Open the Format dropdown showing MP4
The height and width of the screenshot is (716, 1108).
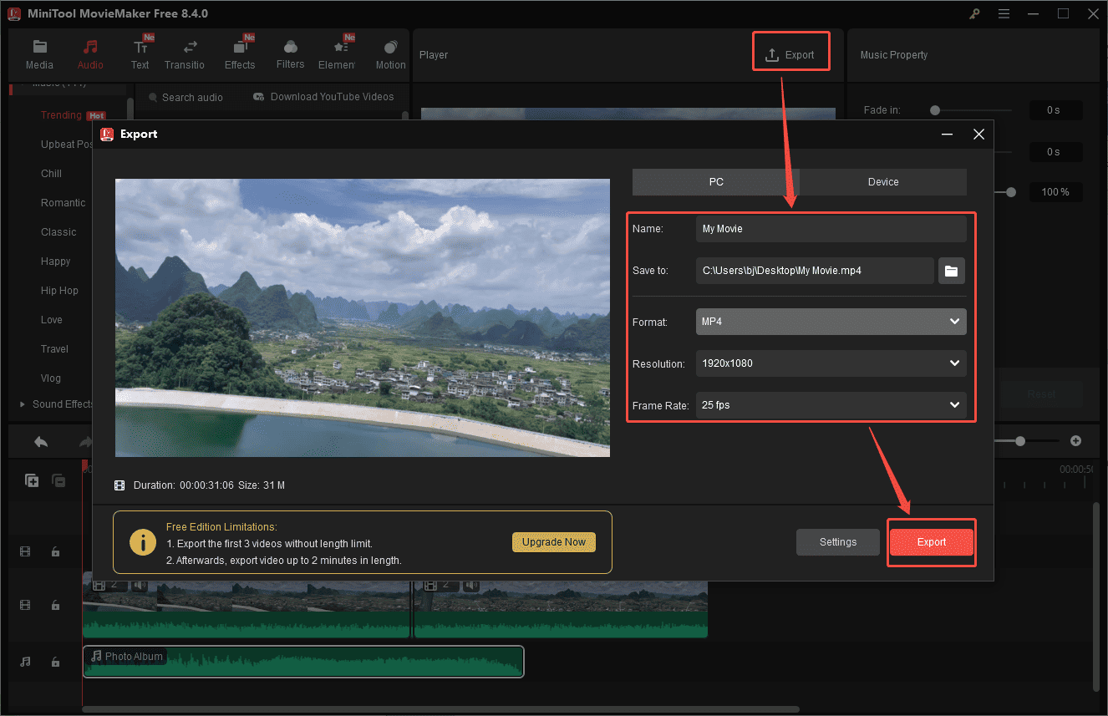pyautogui.click(x=831, y=322)
